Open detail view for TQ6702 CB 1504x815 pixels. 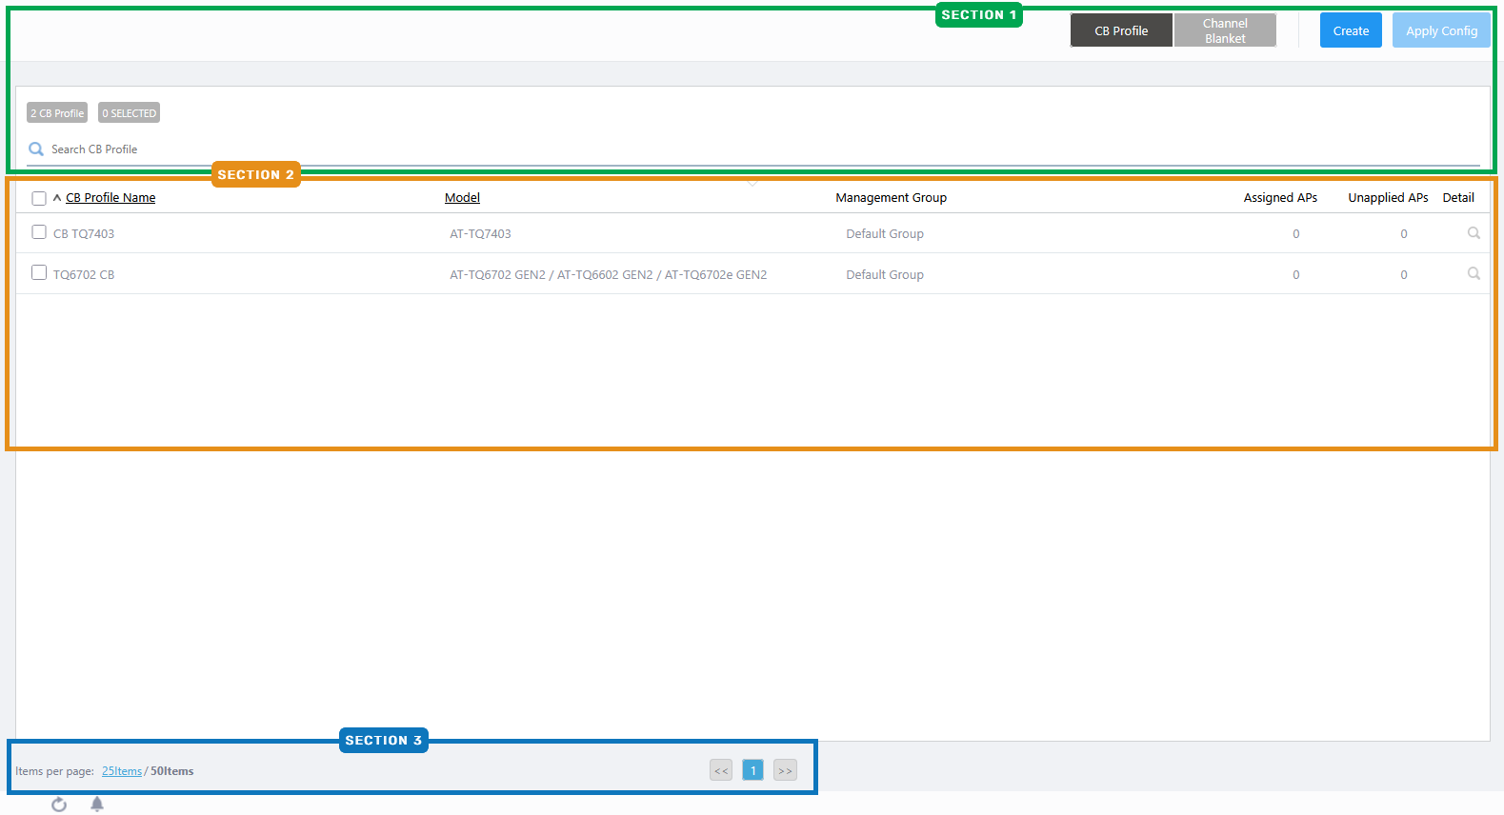click(1474, 274)
